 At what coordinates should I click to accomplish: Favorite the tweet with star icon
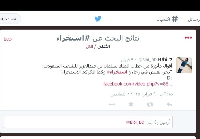[x=131, y=104]
